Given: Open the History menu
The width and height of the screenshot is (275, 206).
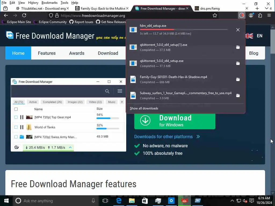Looking at the screenshot, I should point(33,3).
